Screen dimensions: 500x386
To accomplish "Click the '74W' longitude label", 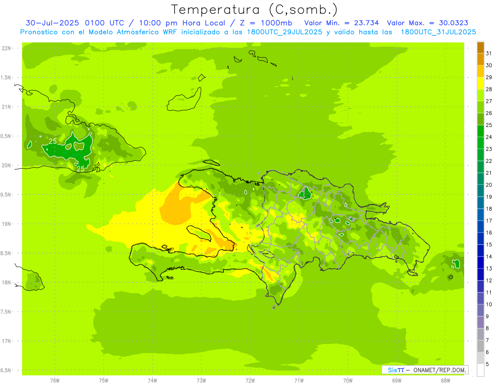I will coord(152,381).
